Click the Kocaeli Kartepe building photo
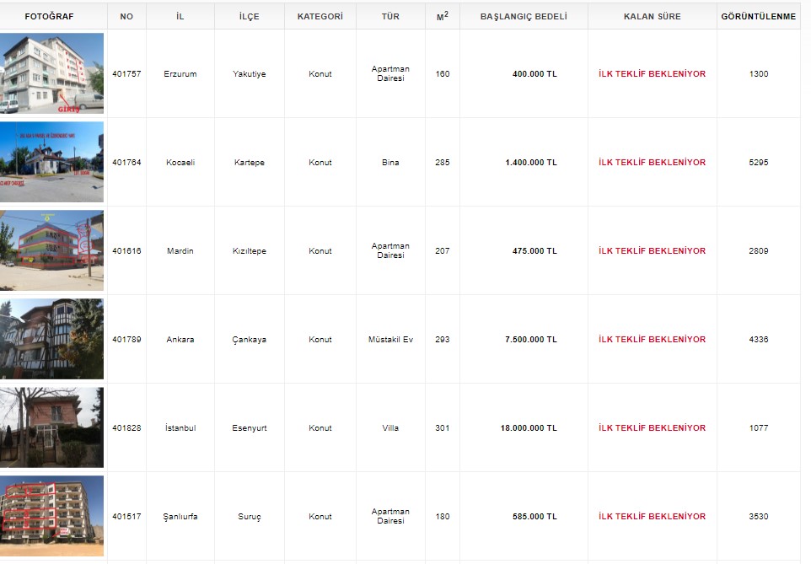The image size is (811, 564). coord(52,162)
